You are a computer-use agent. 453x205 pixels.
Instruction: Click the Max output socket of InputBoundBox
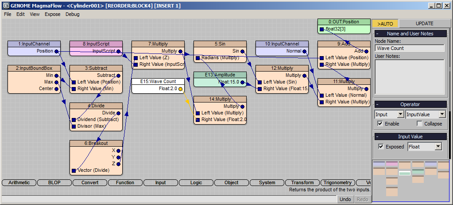56,82
